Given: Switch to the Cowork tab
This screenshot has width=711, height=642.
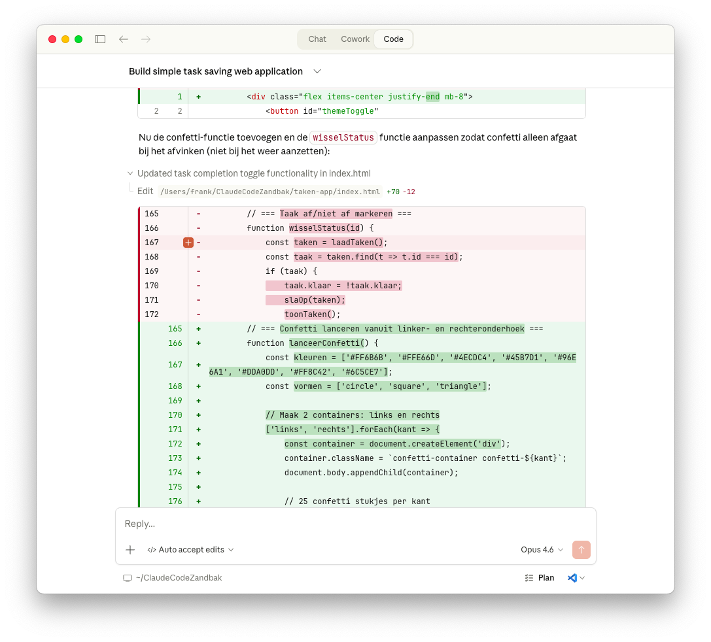Looking at the screenshot, I should tap(355, 39).
